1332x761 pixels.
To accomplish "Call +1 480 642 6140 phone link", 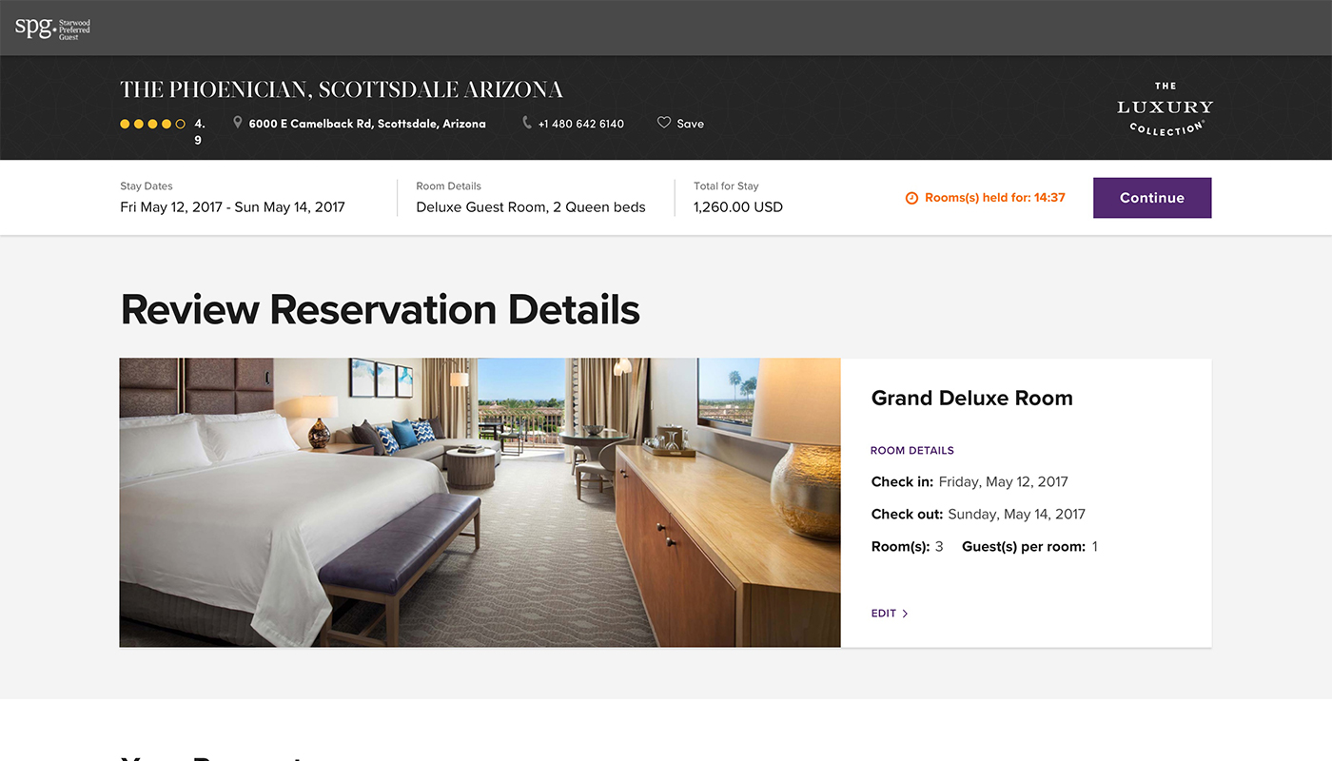I will pyautogui.click(x=581, y=124).
